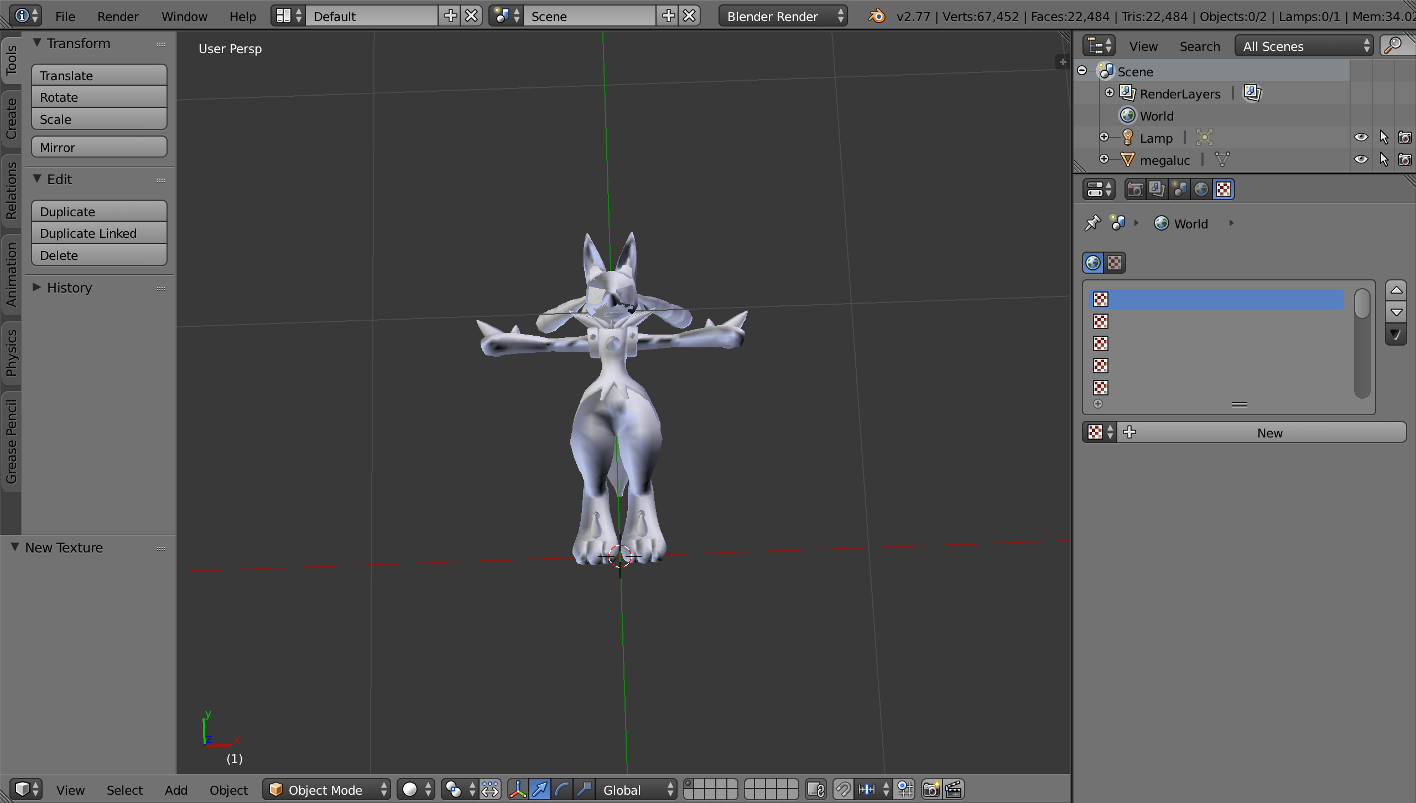Click the megaluc mesh data icon in the outliner
This screenshot has height=803, width=1416.
pos(1222,160)
